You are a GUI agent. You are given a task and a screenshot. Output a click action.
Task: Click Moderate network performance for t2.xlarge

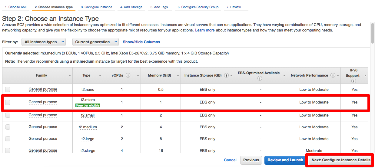(x=314, y=151)
